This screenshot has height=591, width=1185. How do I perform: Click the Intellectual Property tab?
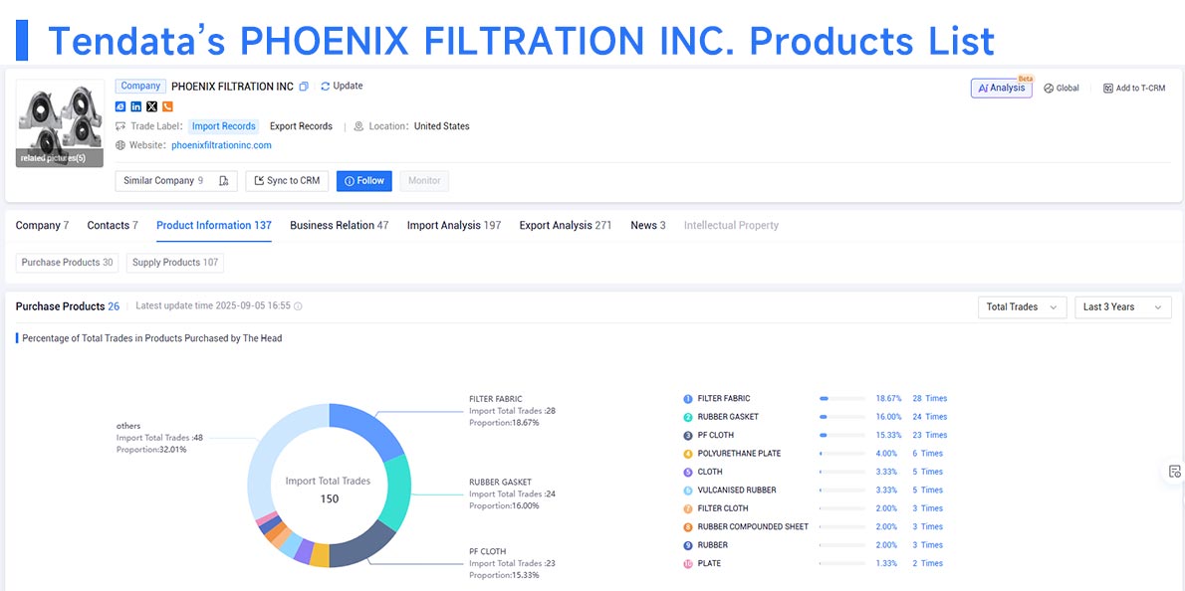point(731,225)
